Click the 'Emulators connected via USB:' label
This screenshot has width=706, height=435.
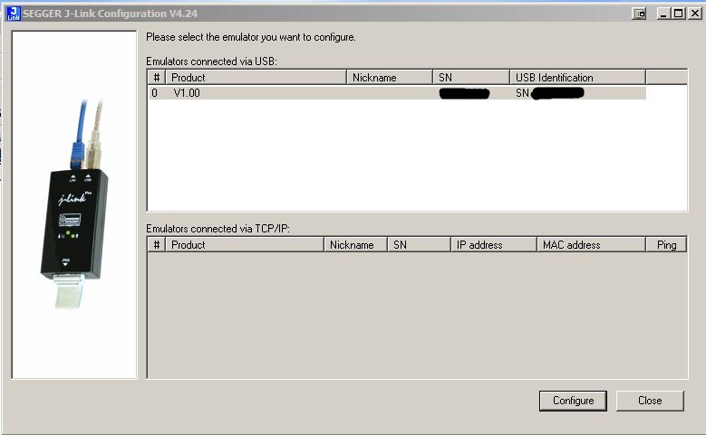(211, 61)
